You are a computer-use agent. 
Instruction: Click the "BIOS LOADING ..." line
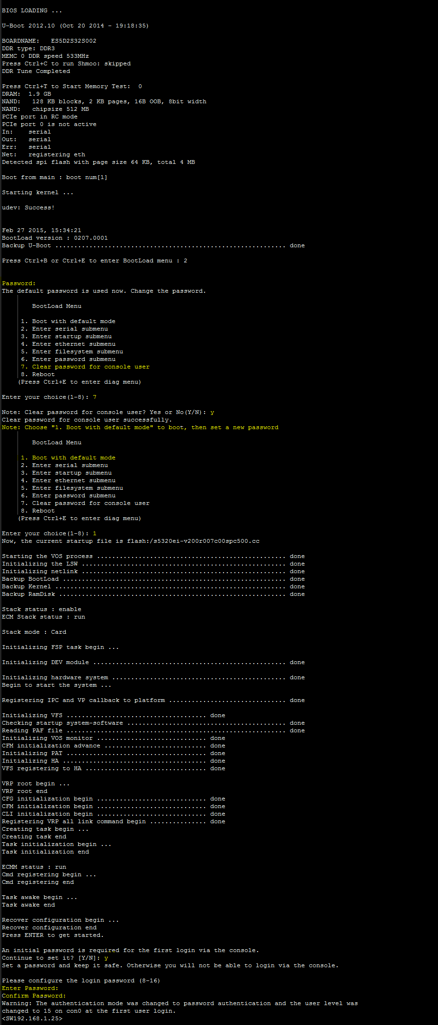point(32,10)
